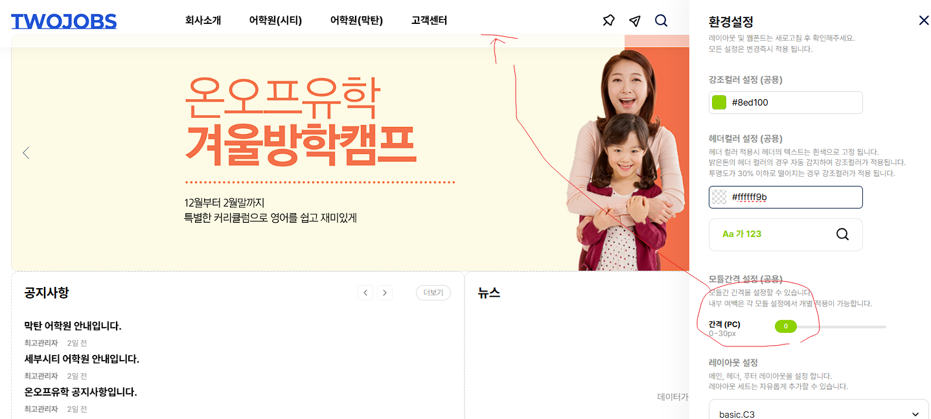Image resolution: width=931 pixels, height=419 pixels.
Task: Click the TWOJOBS logo
Action: [63, 21]
